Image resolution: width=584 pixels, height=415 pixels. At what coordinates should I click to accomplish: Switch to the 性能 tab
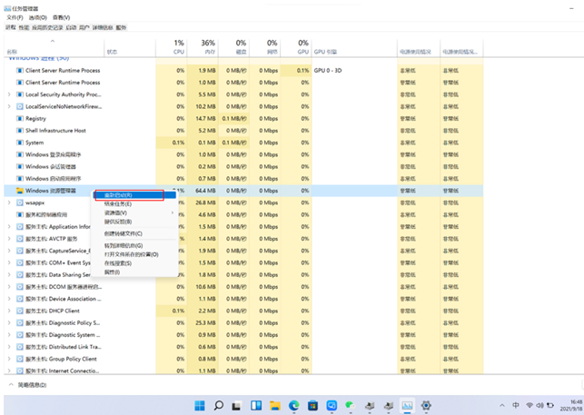(25, 27)
